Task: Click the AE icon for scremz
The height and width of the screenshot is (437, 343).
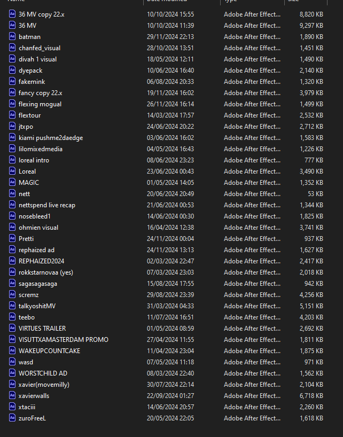Action: point(13,294)
